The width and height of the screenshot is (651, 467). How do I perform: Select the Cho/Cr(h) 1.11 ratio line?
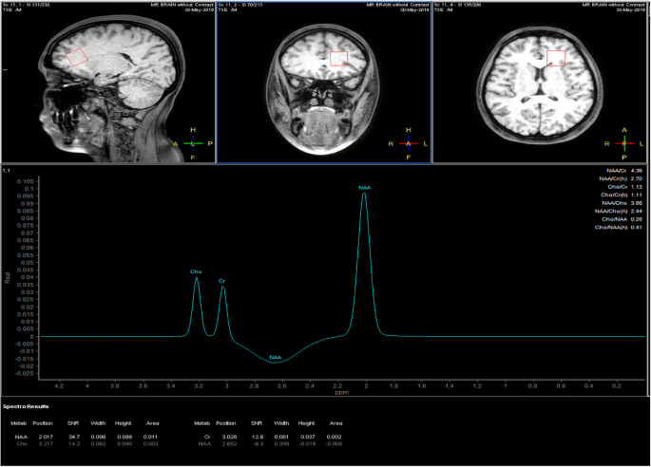pos(622,195)
